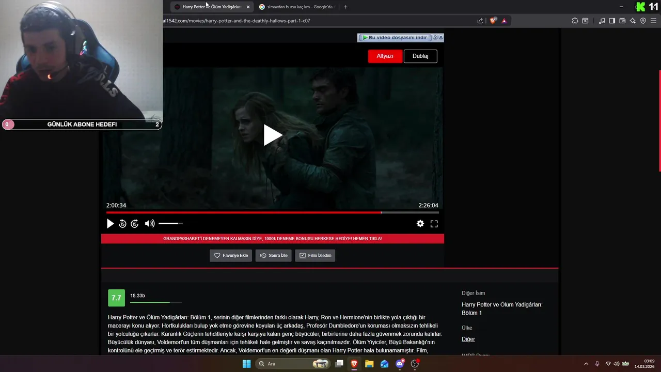
Task: Open Task View on the taskbar
Action: pyautogui.click(x=339, y=364)
